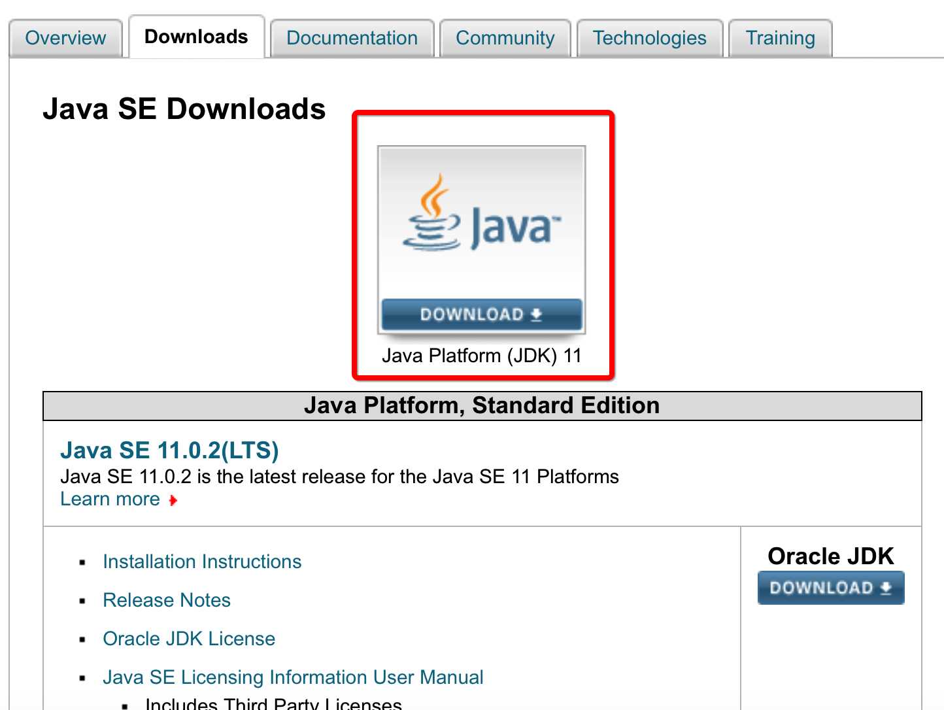Switch to the Documentation tab
The image size is (944, 710).
[x=352, y=38]
